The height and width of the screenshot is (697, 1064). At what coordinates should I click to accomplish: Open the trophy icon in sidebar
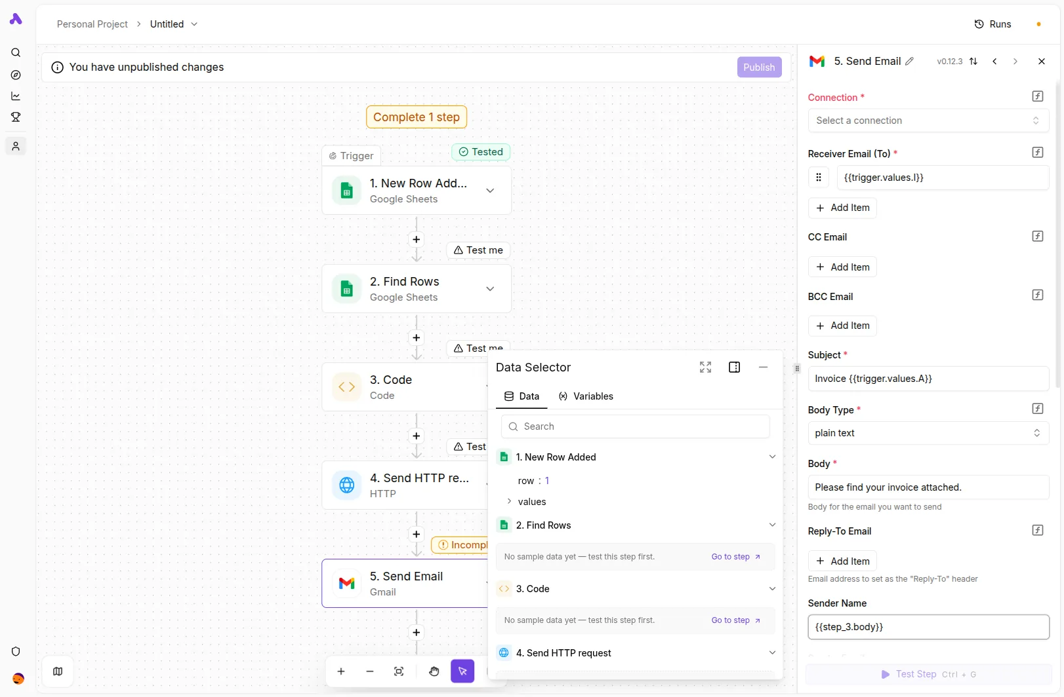coord(16,117)
